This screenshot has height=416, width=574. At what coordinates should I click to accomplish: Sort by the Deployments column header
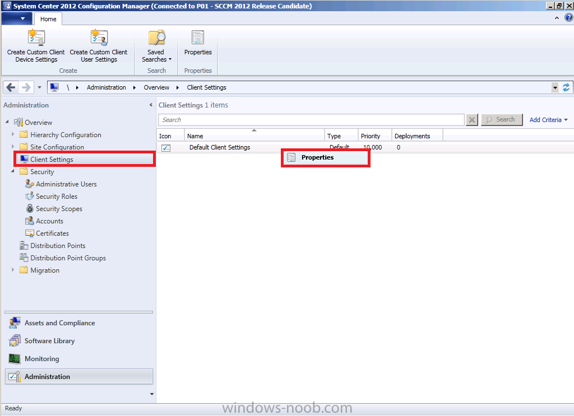[x=417, y=135]
